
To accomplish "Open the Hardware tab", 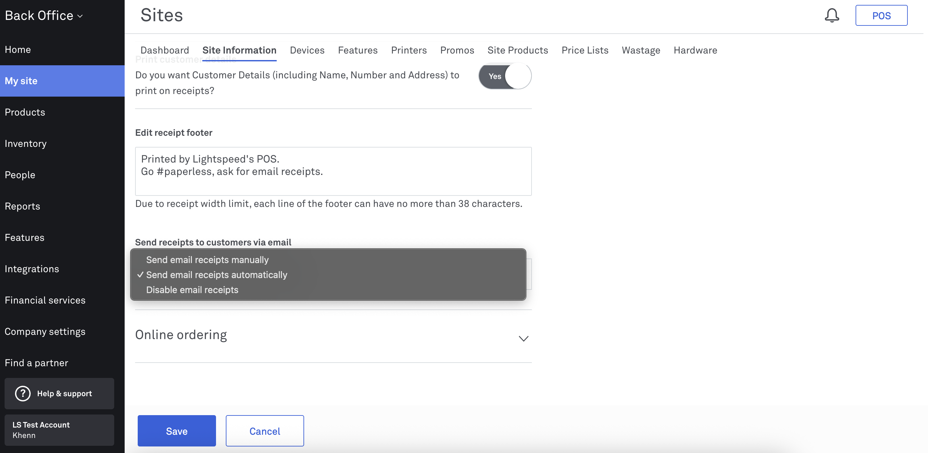I will (x=695, y=50).
